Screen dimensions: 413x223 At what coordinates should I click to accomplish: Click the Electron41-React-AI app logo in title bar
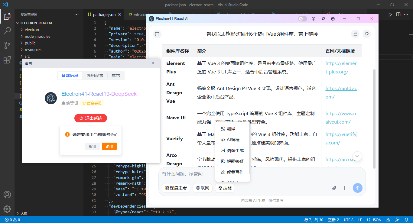151,19
